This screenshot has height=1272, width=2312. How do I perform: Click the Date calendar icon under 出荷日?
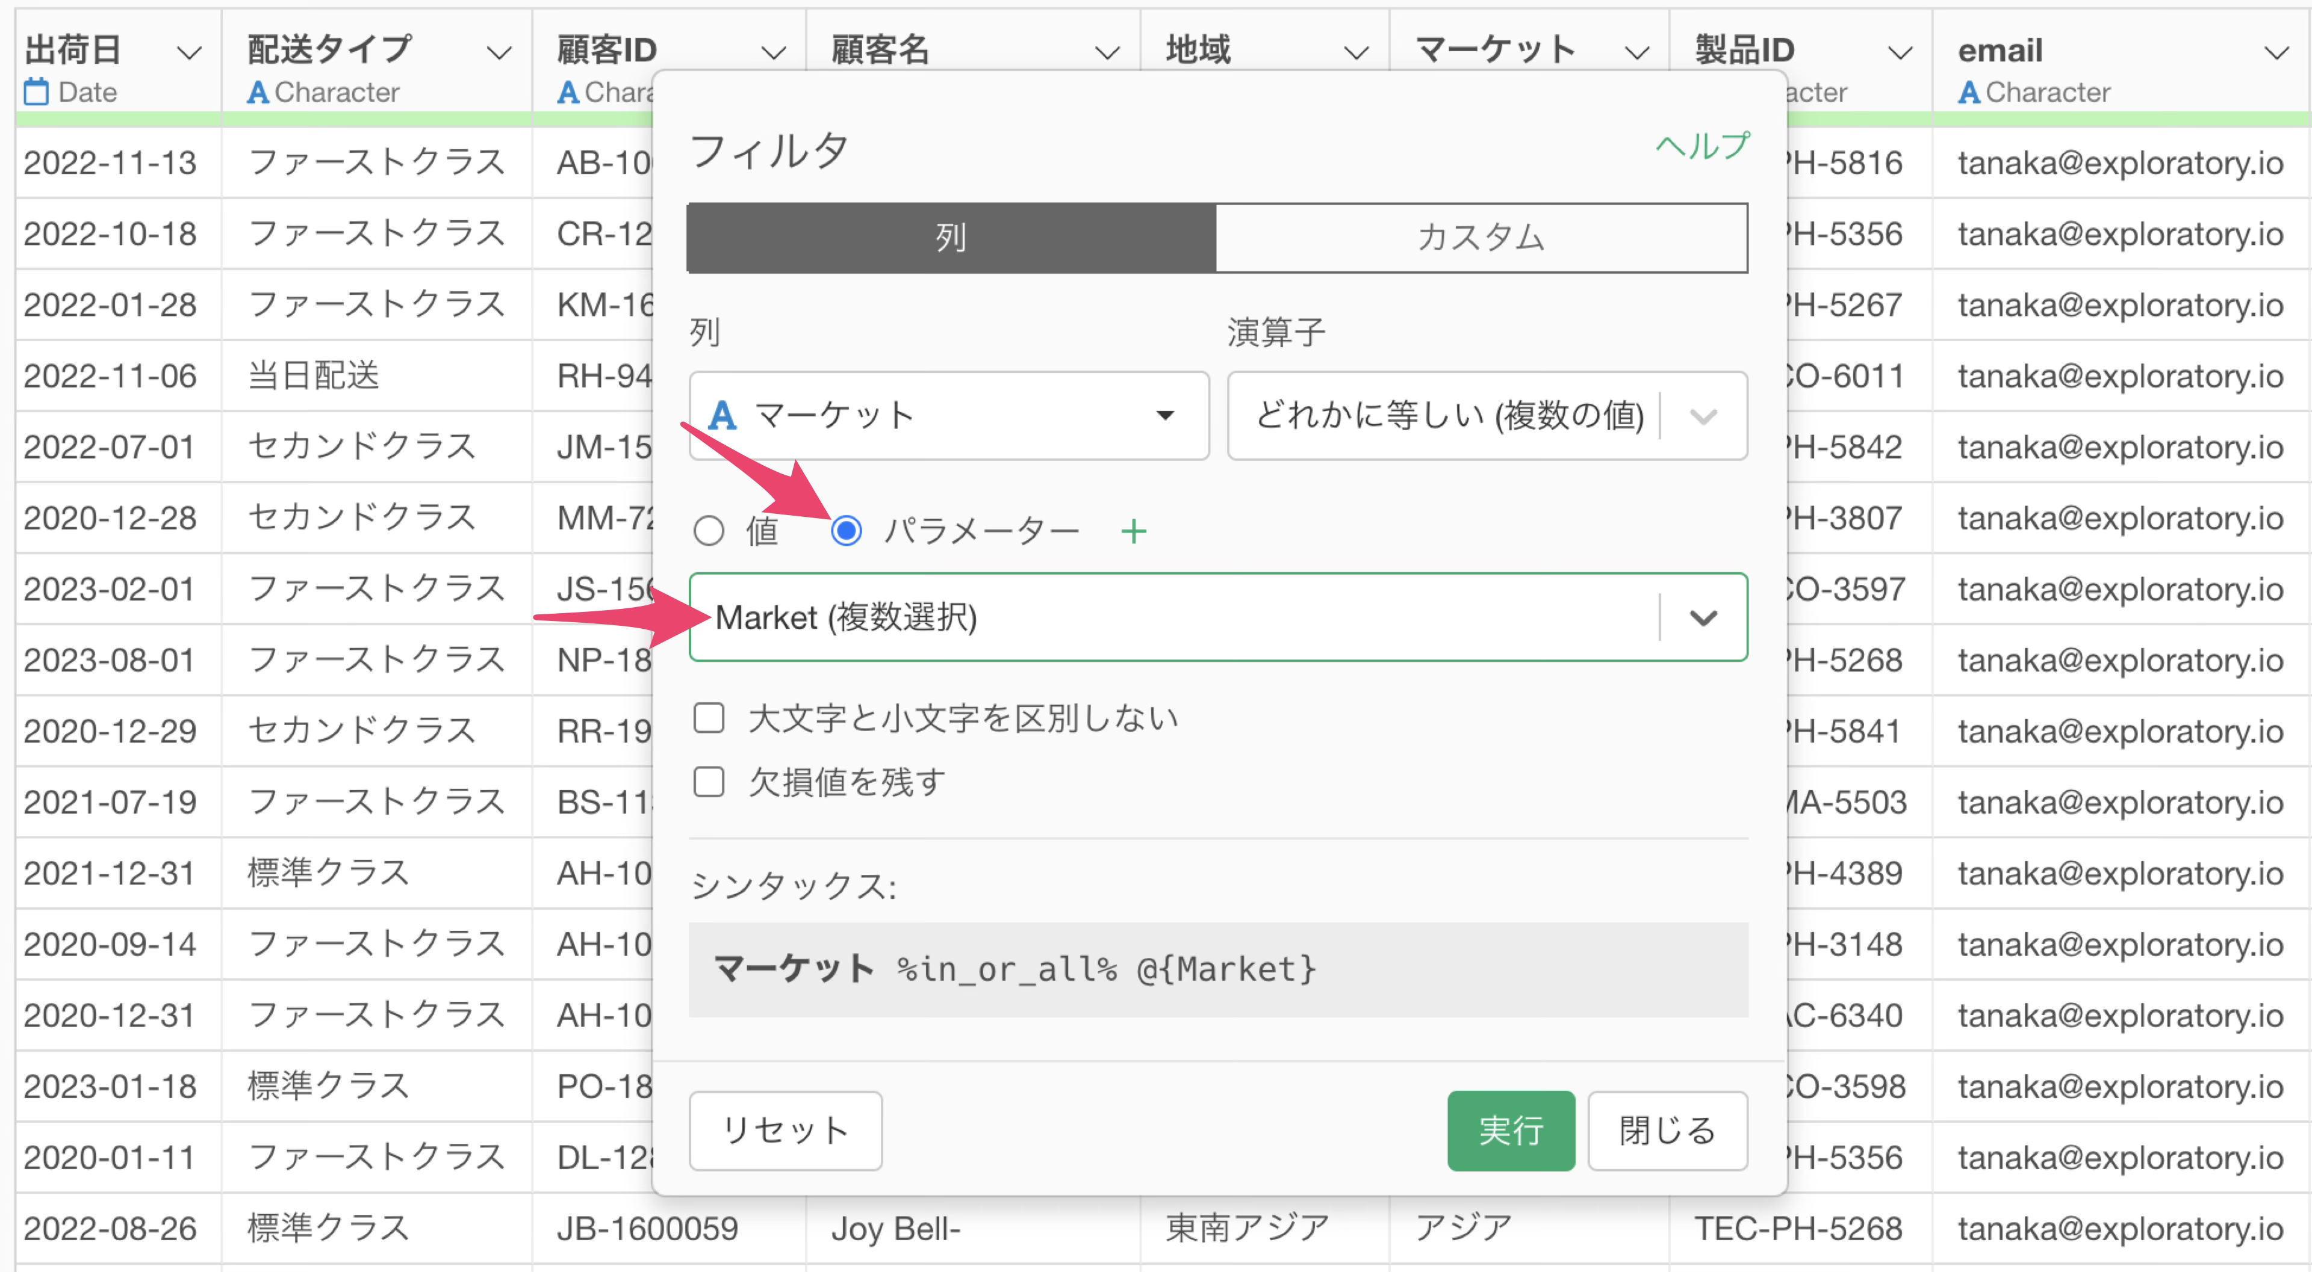36,91
